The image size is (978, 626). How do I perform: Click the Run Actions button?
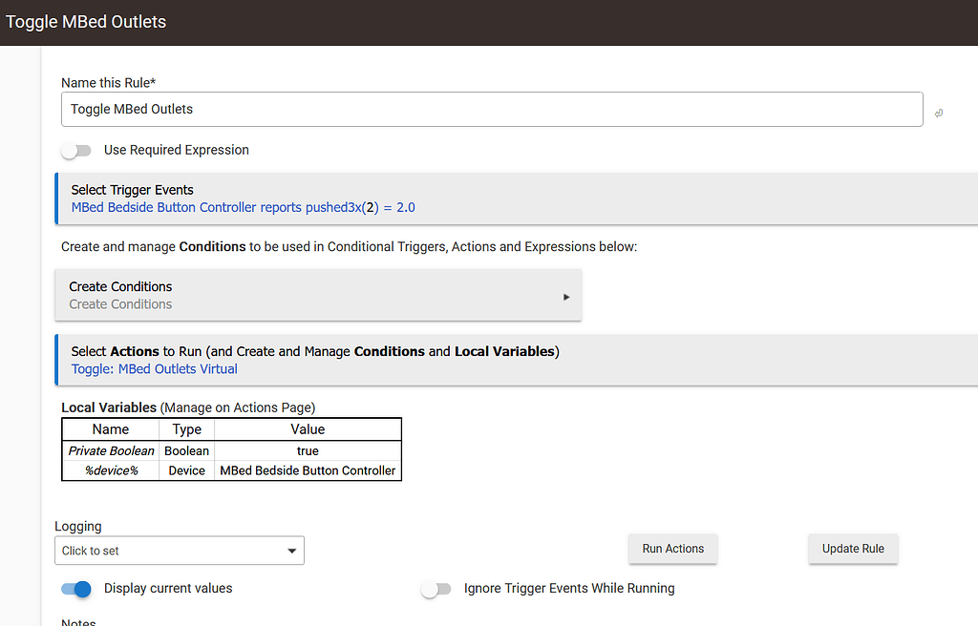coord(672,549)
